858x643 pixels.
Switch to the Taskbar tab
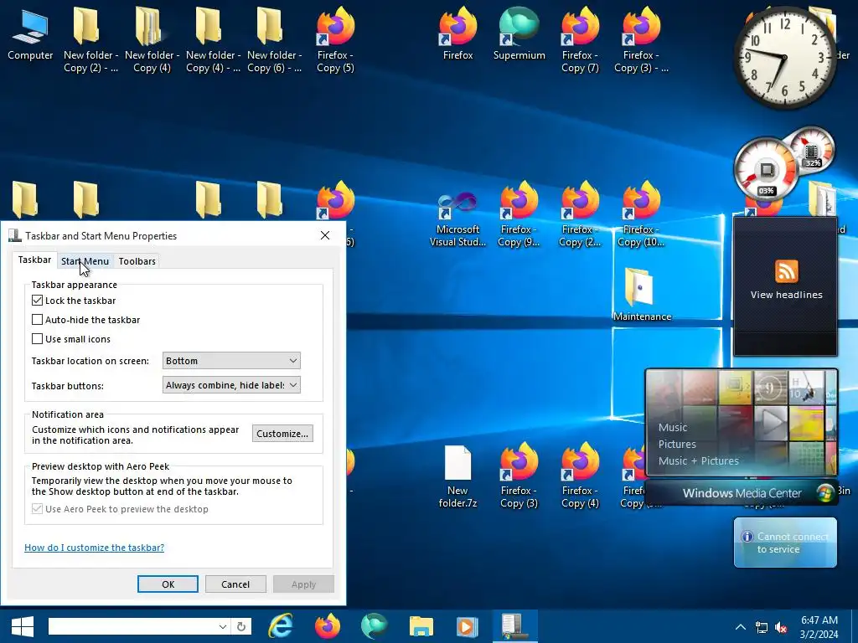coord(34,260)
